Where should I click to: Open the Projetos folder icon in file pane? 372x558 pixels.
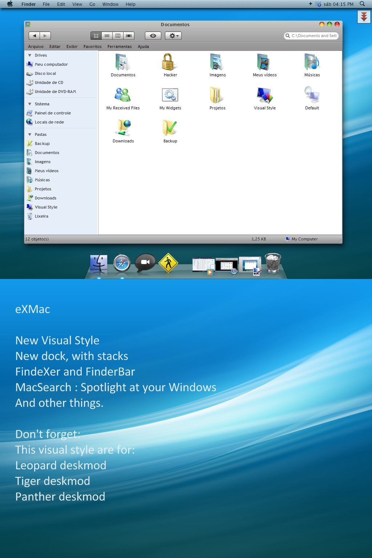coord(217,95)
